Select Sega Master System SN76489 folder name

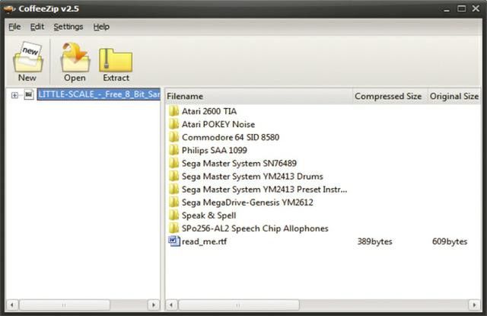[x=239, y=164]
